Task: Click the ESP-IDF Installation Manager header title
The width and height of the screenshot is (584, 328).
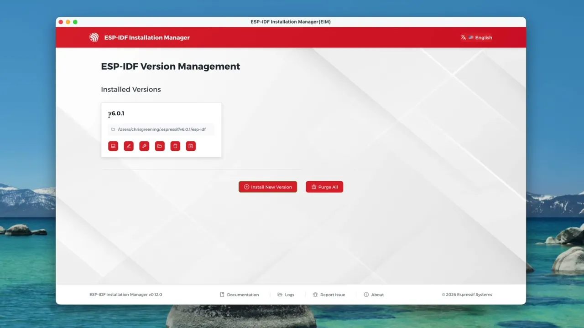Action: 147,37
